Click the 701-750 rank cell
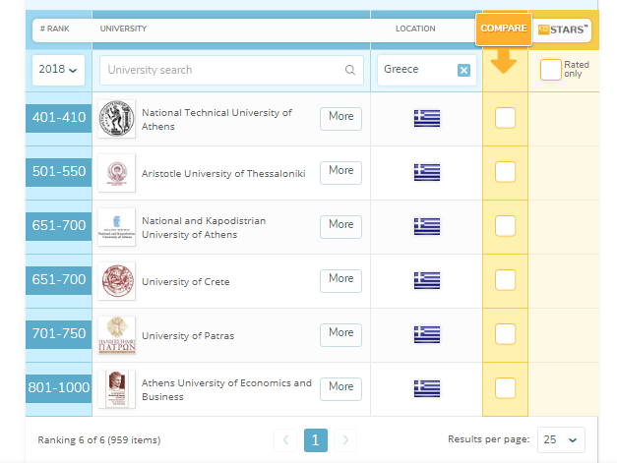617x463 pixels. click(59, 333)
